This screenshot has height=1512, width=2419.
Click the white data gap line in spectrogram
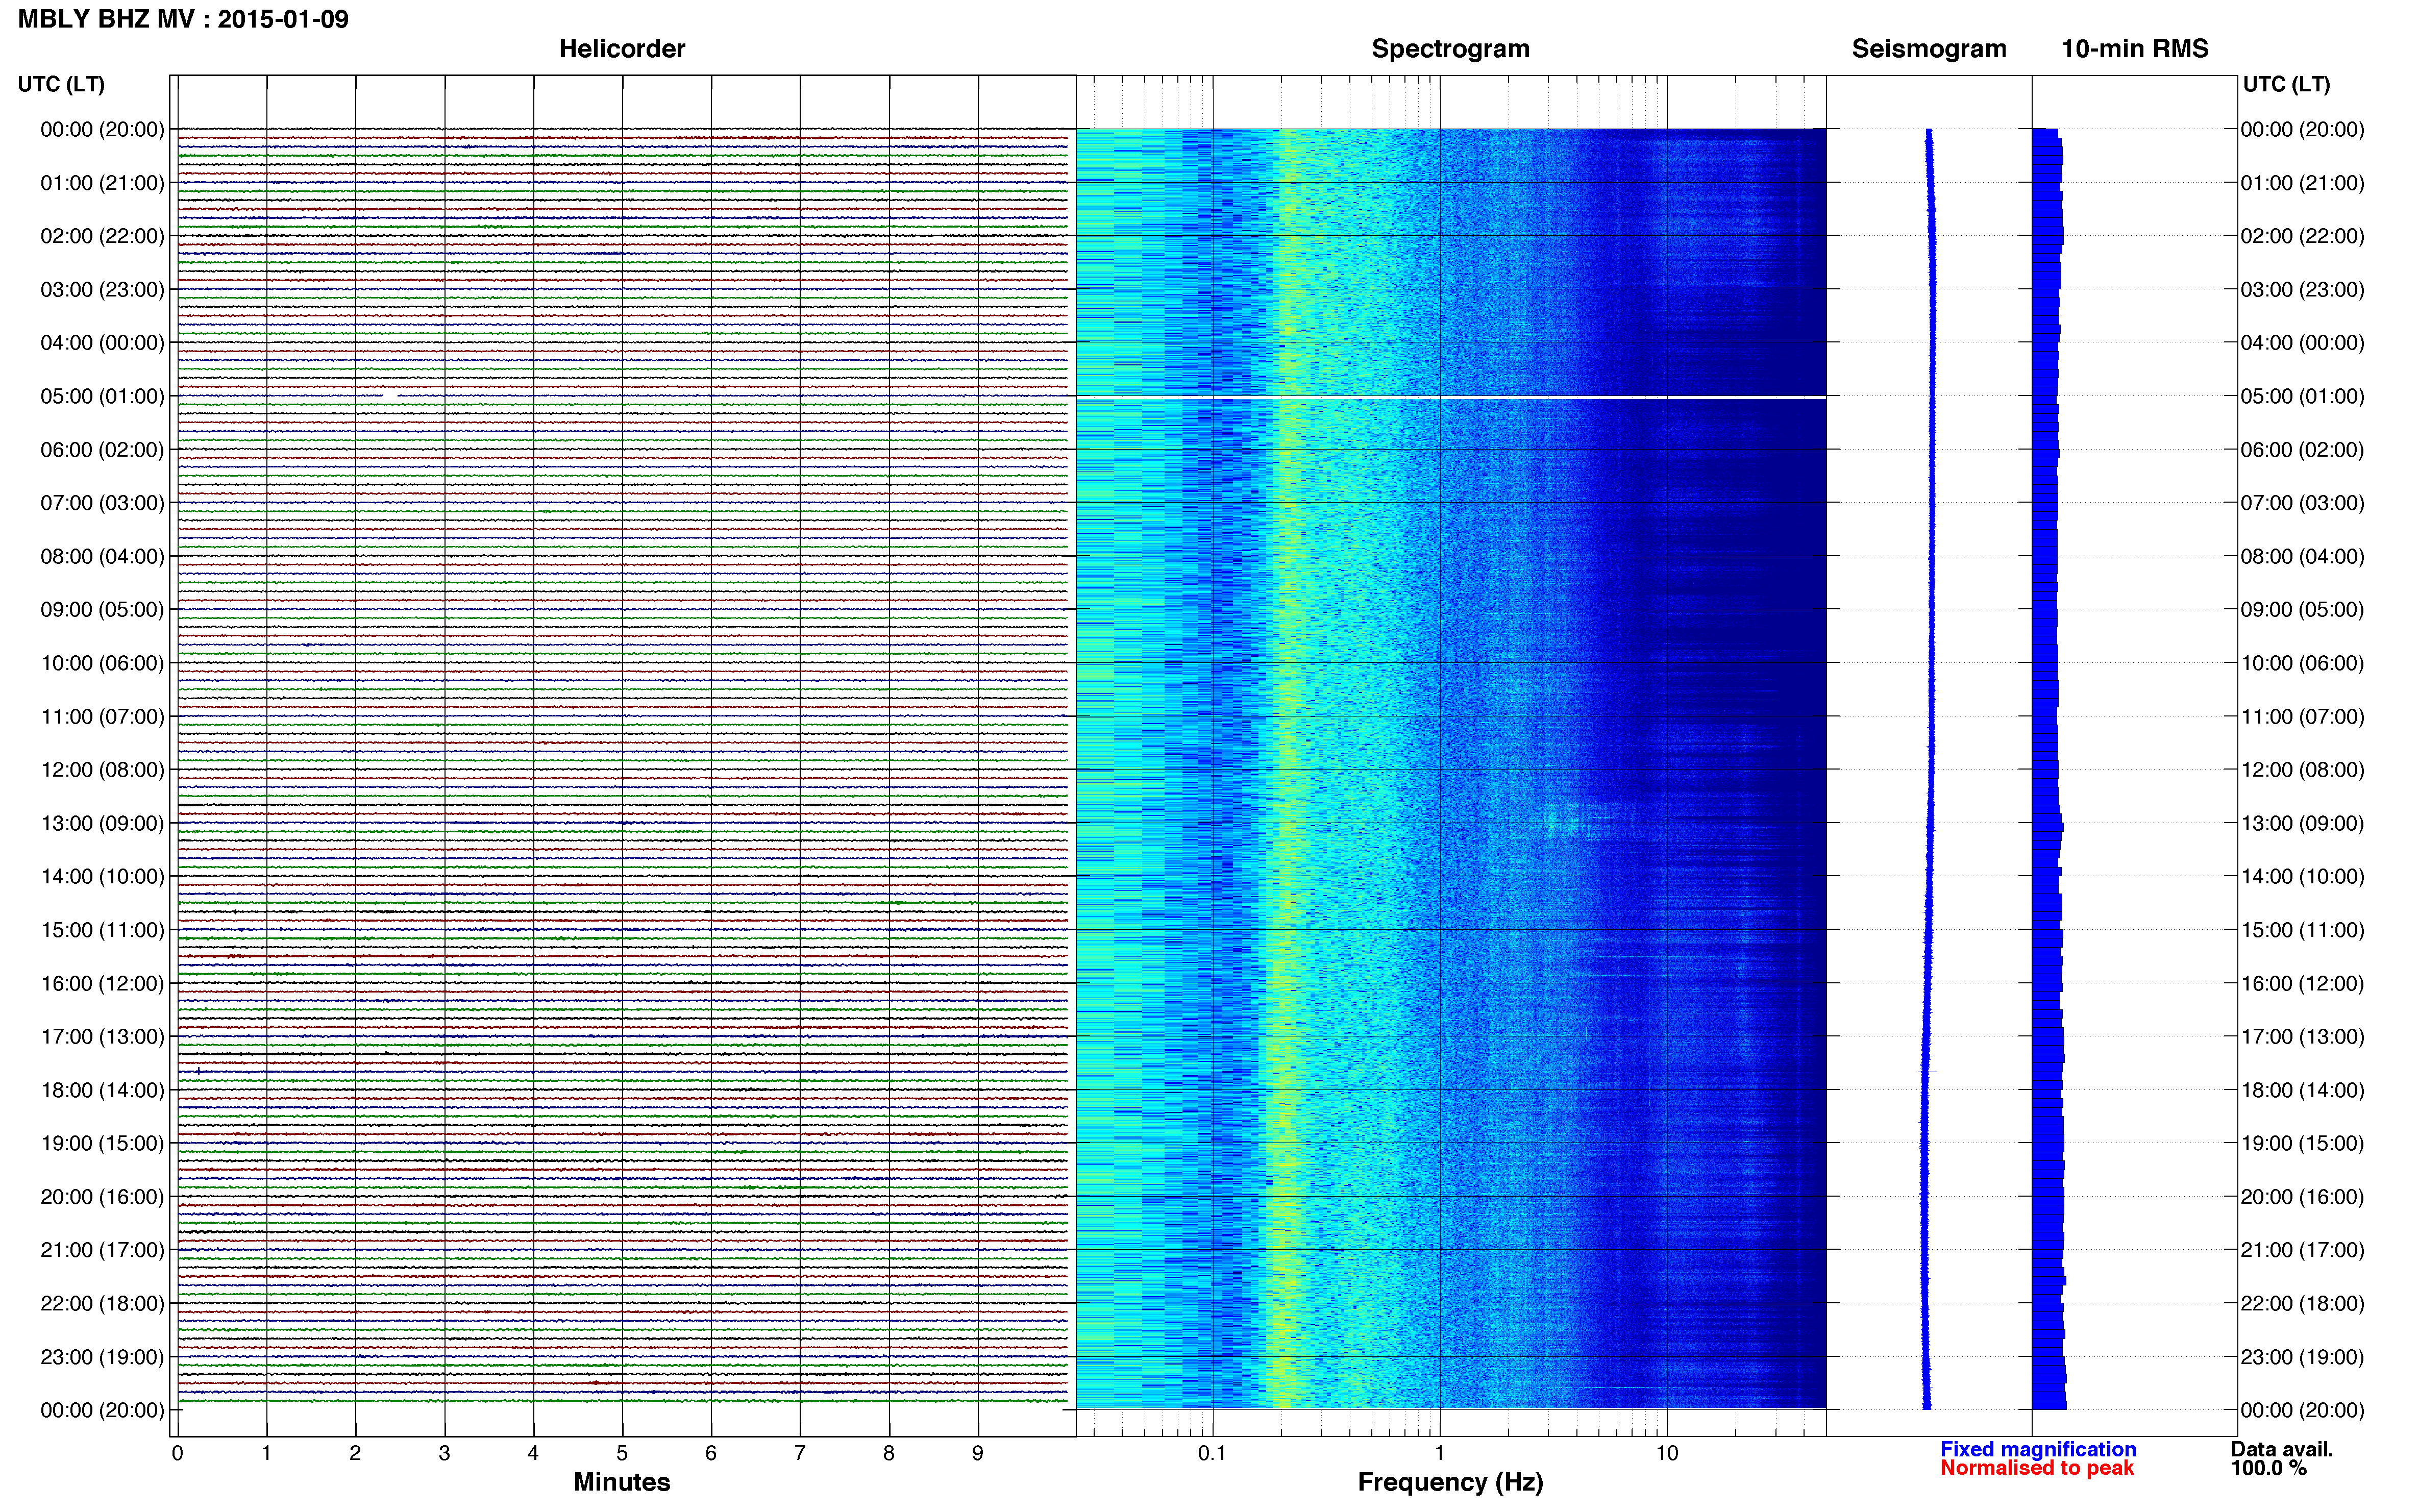coord(1451,397)
